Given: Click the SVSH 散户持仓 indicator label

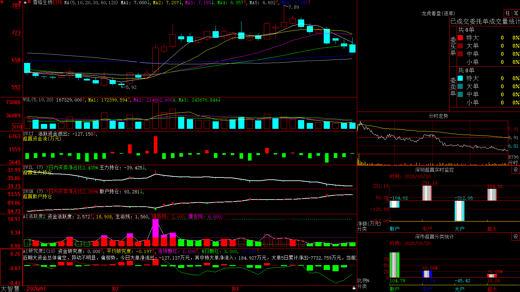Looking at the screenshot, I should pos(33,191).
